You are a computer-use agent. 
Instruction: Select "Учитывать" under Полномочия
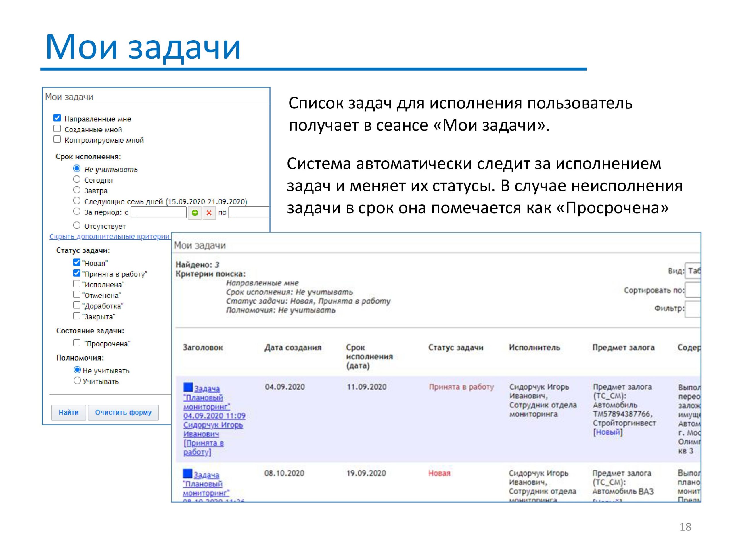77,380
